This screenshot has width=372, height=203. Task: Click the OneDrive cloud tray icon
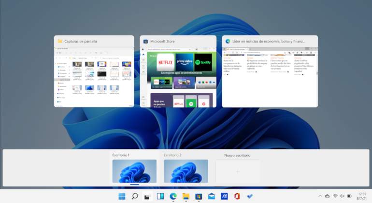[328, 196]
